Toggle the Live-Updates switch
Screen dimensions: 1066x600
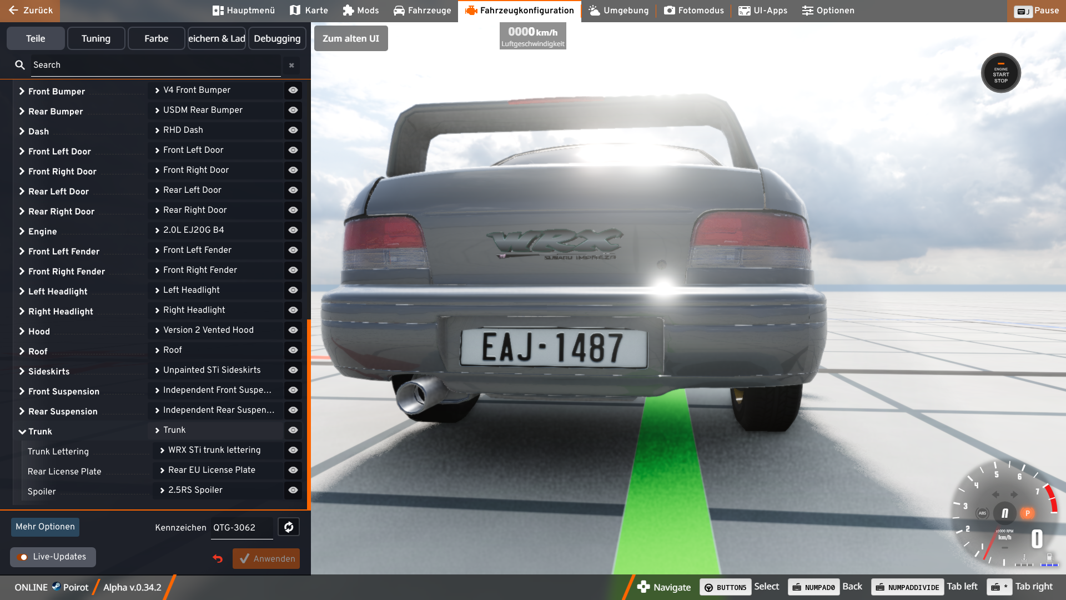[x=23, y=557]
